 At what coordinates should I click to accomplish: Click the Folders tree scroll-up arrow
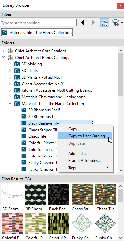click(x=121, y=50)
